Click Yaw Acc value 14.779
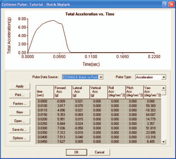This screenshot has width=176, height=159. (x=152, y=119)
